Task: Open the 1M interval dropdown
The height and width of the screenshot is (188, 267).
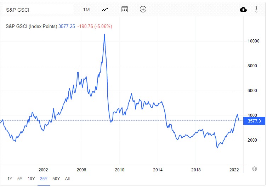Action: pyautogui.click(x=86, y=10)
